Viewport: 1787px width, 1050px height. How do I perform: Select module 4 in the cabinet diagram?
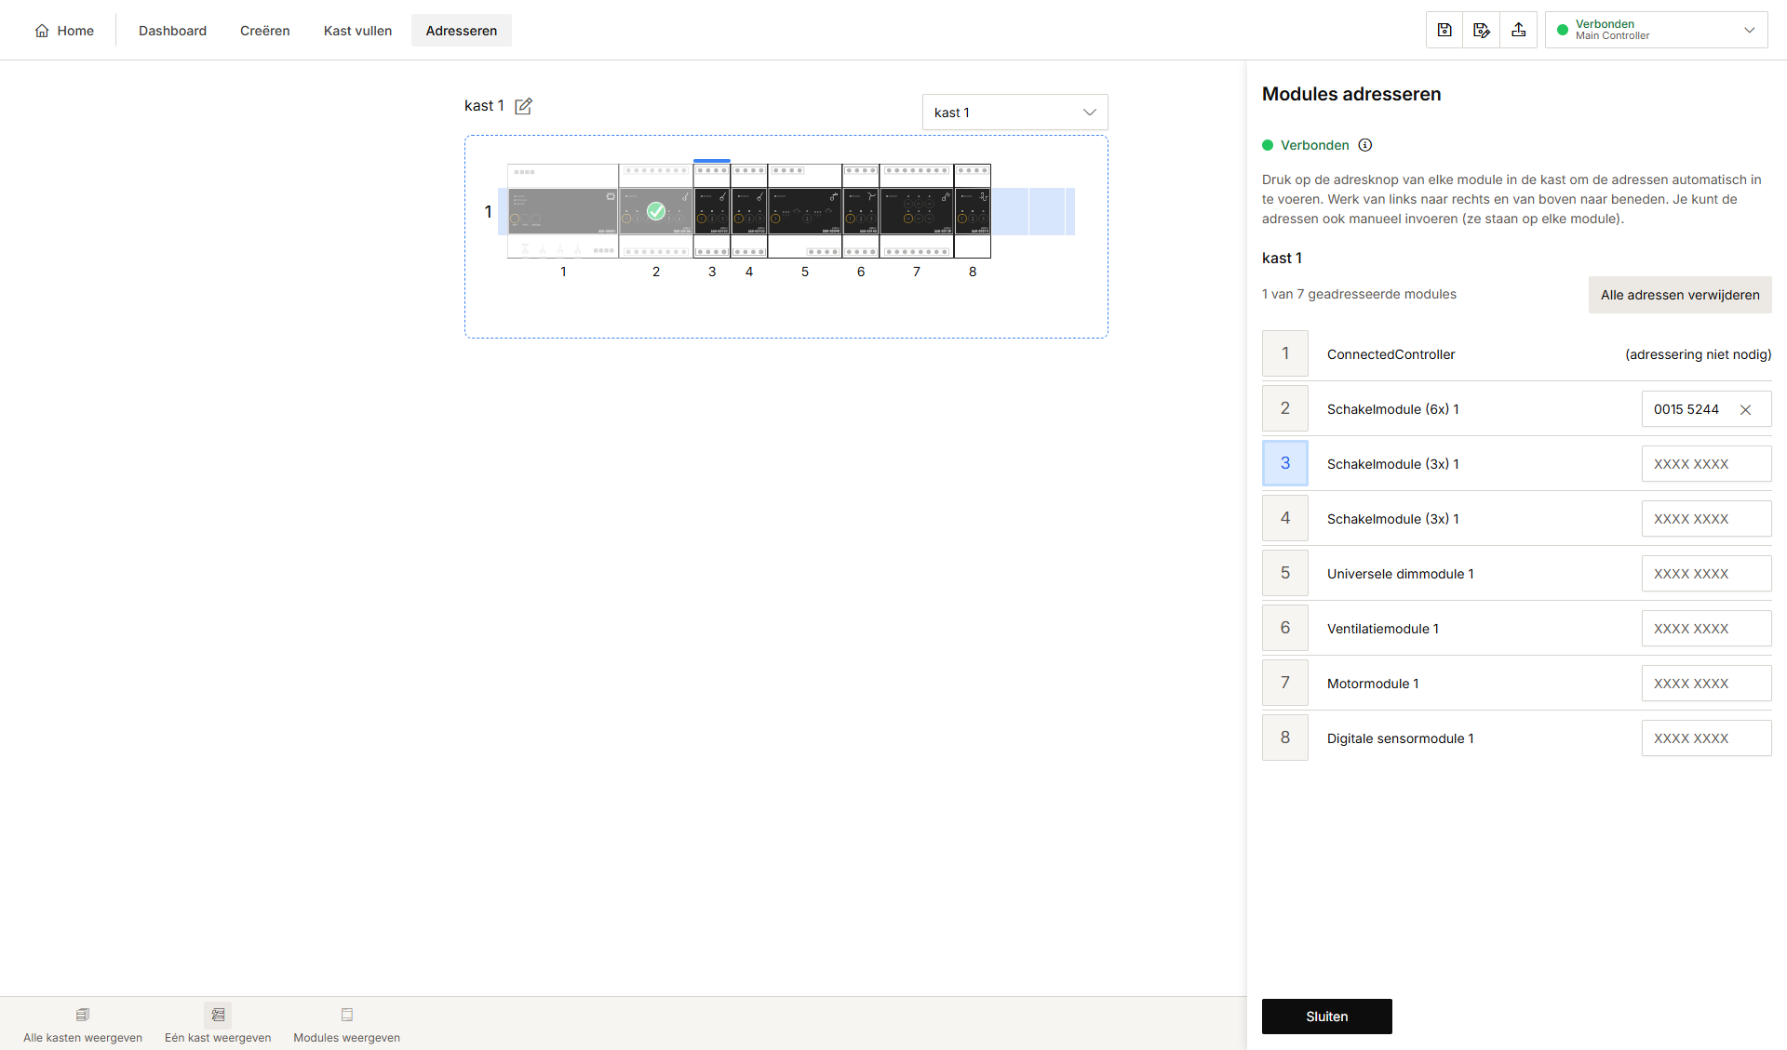(x=749, y=211)
